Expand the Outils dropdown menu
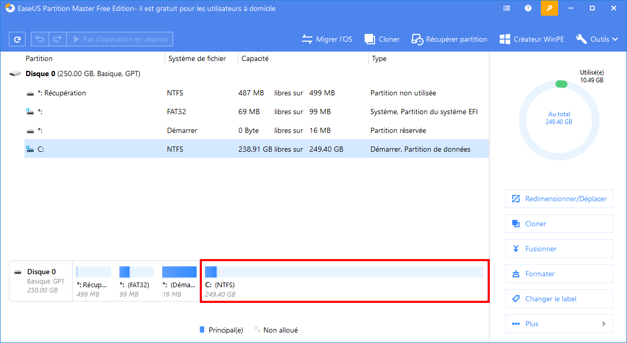 (x=597, y=39)
